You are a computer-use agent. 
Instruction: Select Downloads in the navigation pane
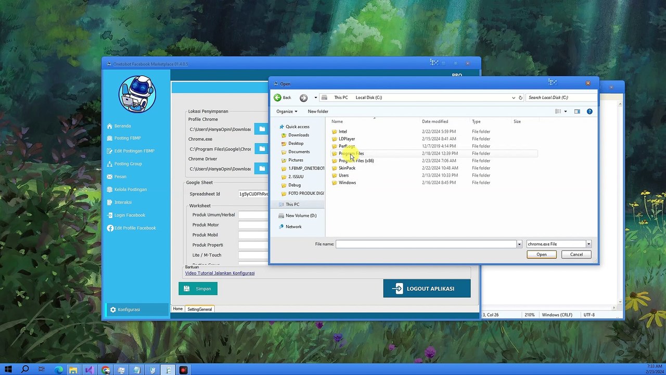tap(295, 135)
